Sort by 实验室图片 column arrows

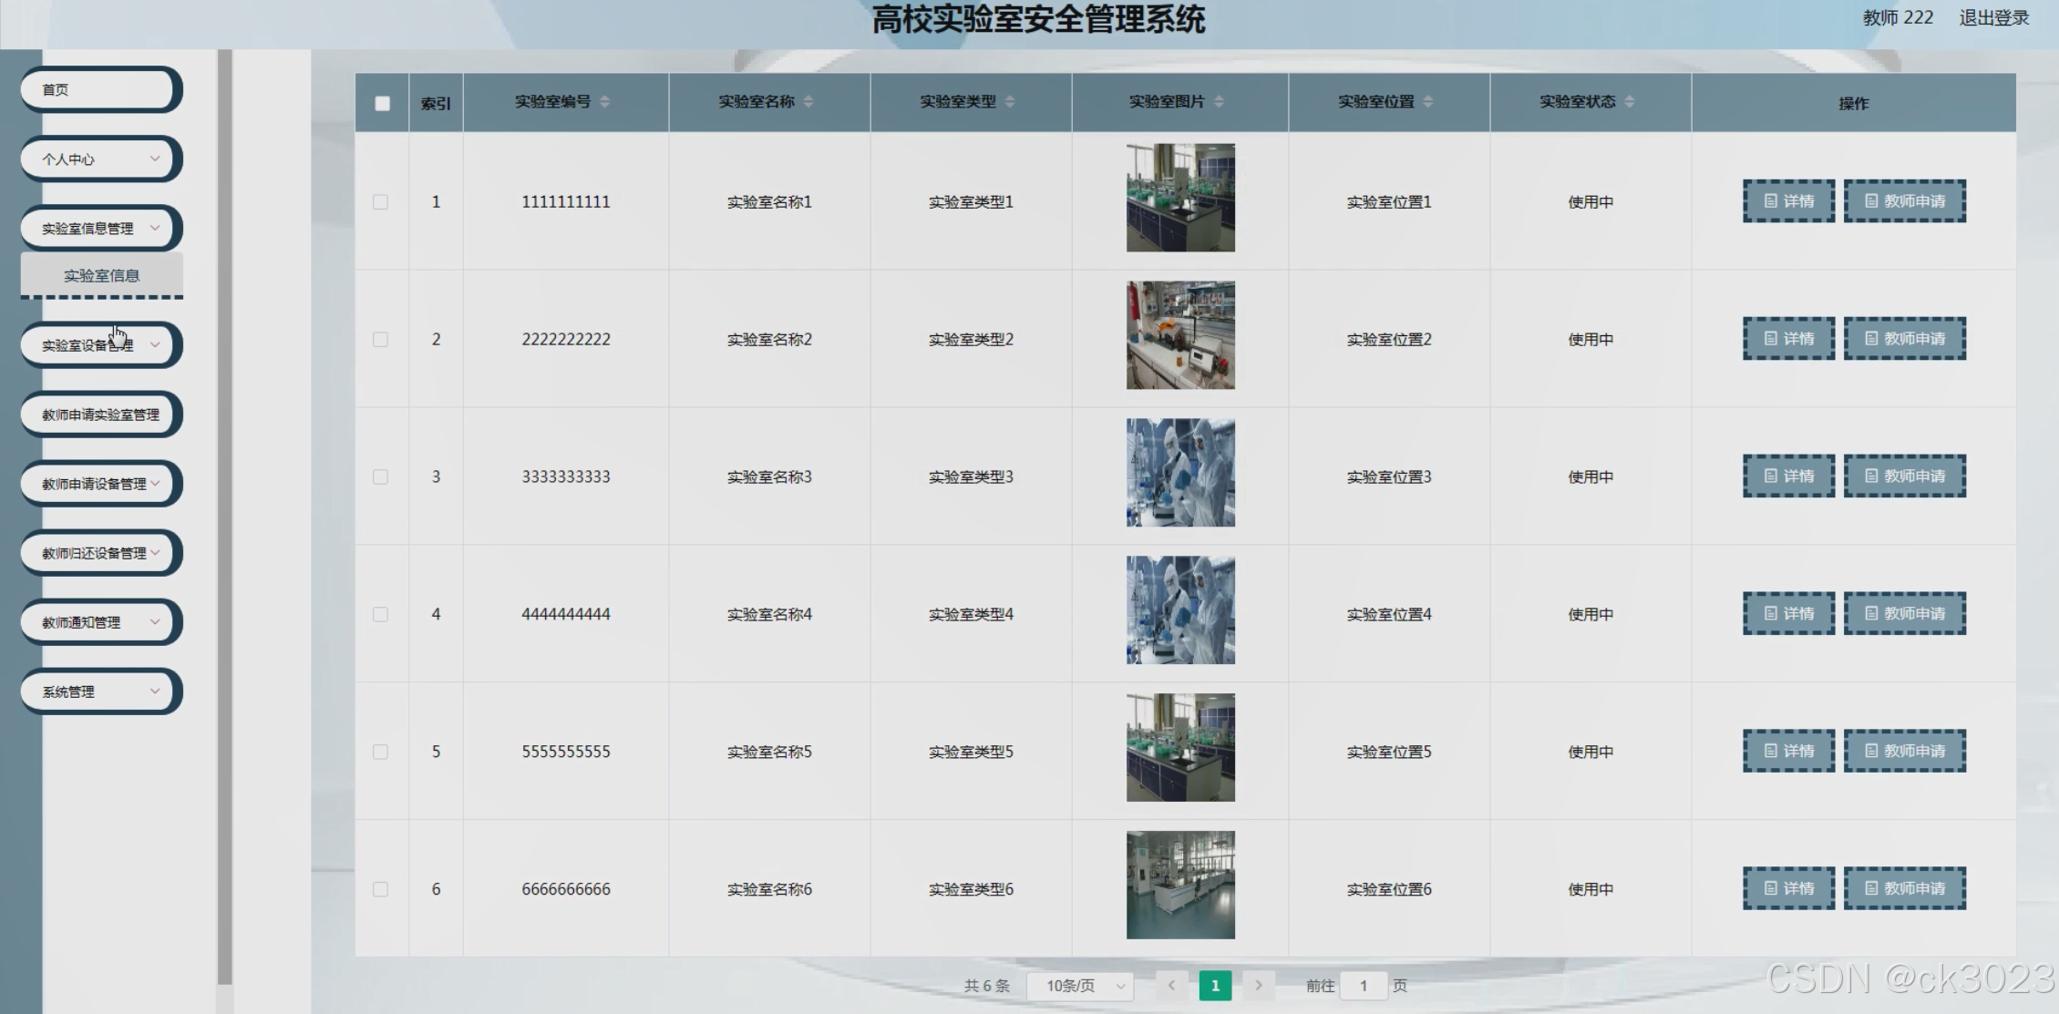pos(1219,102)
